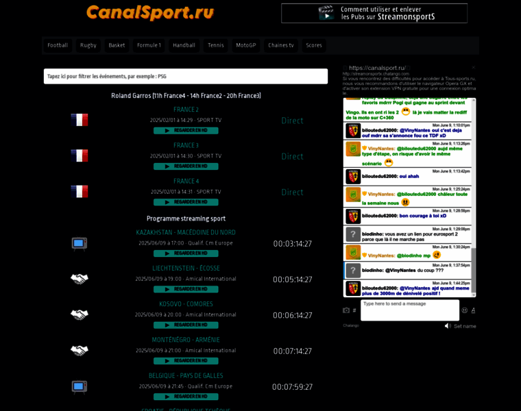This screenshot has height=411, width=521.
Task: Click handshake icon beside Monténégro - Arménie
Action: click(x=80, y=351)
